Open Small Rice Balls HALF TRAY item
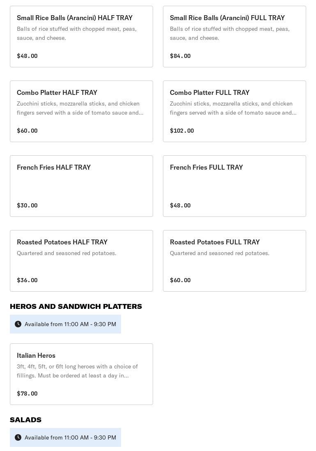This screenshot has width=316, height=451. click(x=81, y=37)
